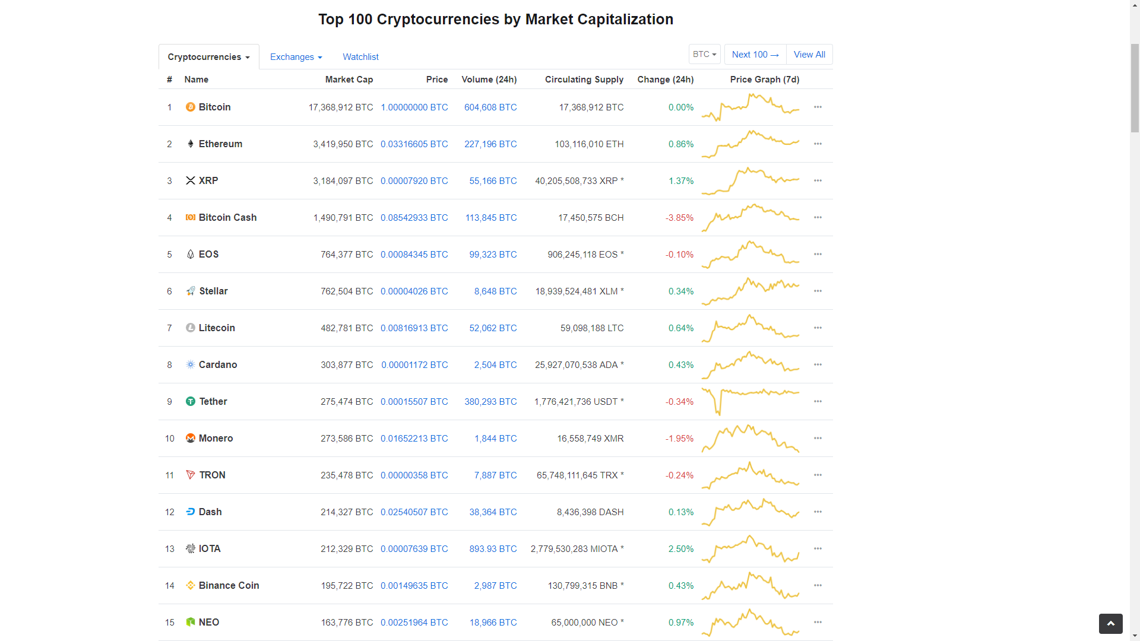Open more-options dots for Monero row

[x=818, y=438]
